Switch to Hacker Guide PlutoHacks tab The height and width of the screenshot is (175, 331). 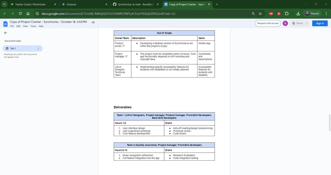[x=31, y=4]
